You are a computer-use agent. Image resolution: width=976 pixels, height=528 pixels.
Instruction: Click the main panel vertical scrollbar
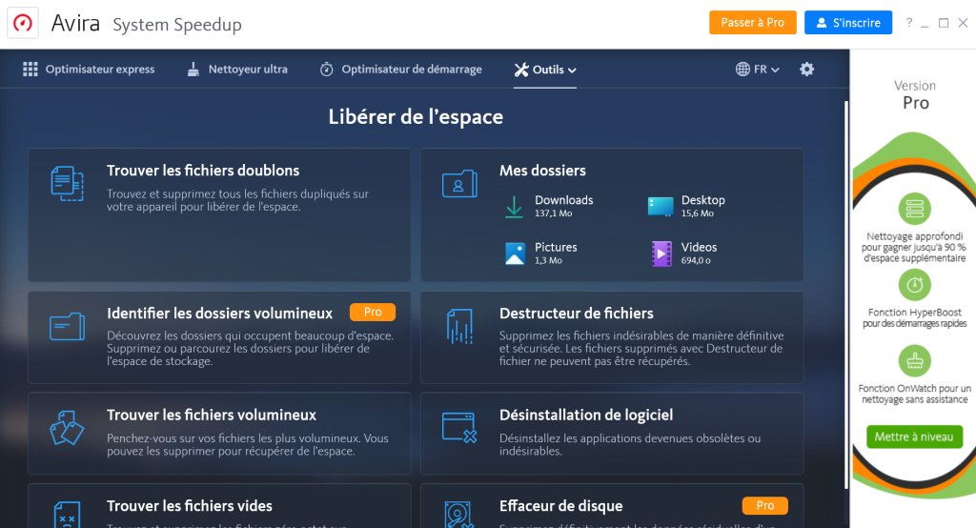[846, 294]
